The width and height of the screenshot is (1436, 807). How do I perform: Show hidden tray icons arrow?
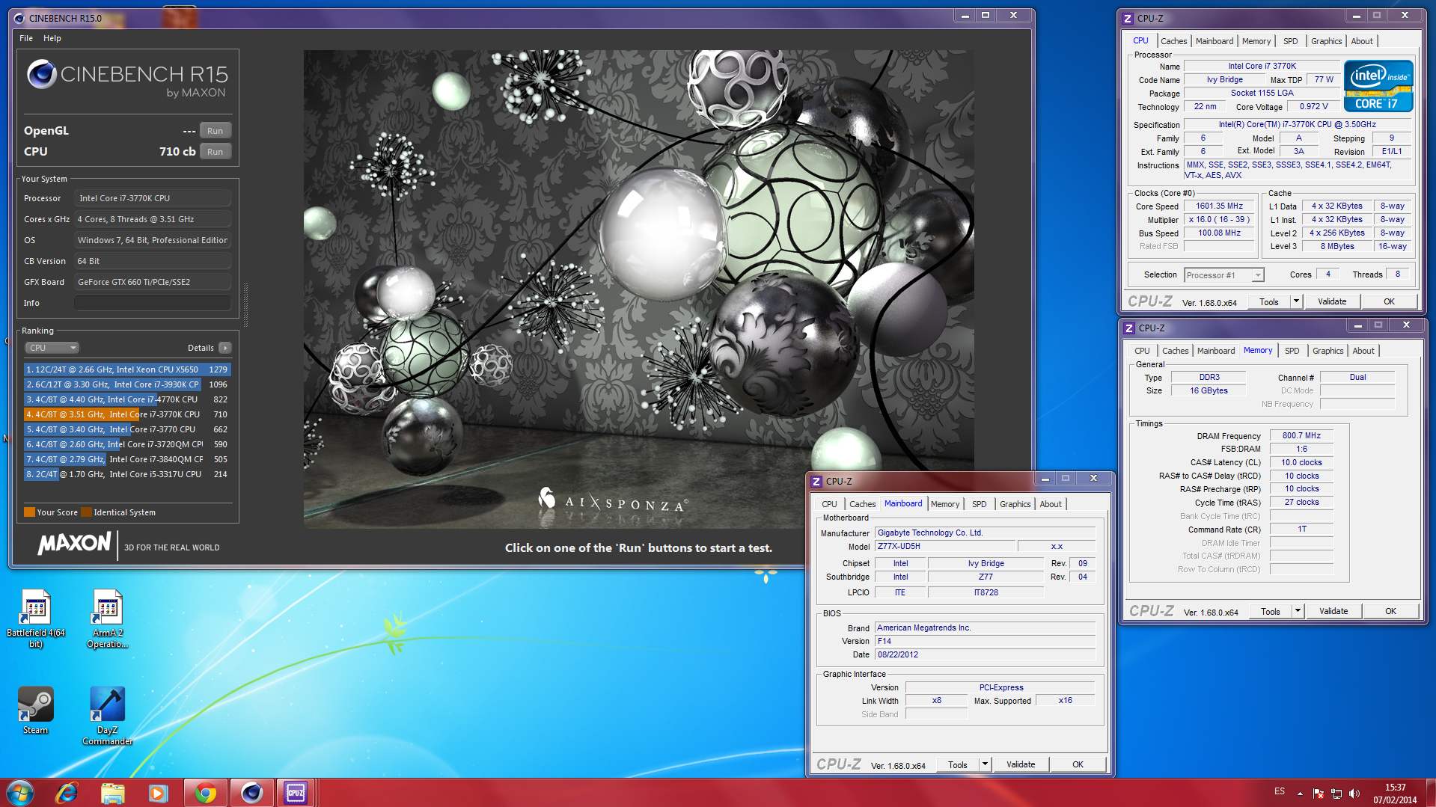1300,794
